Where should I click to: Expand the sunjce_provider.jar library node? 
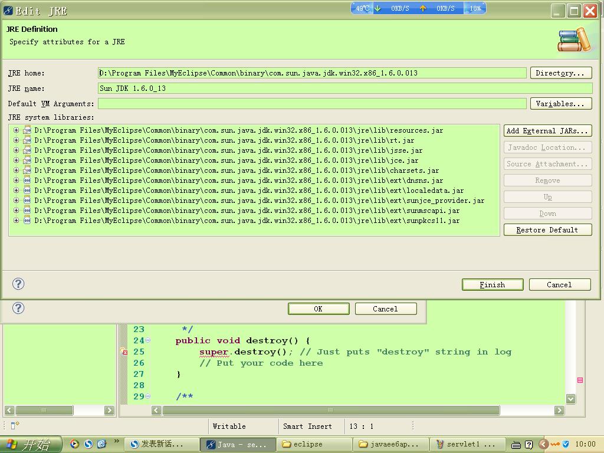(16, 201)
